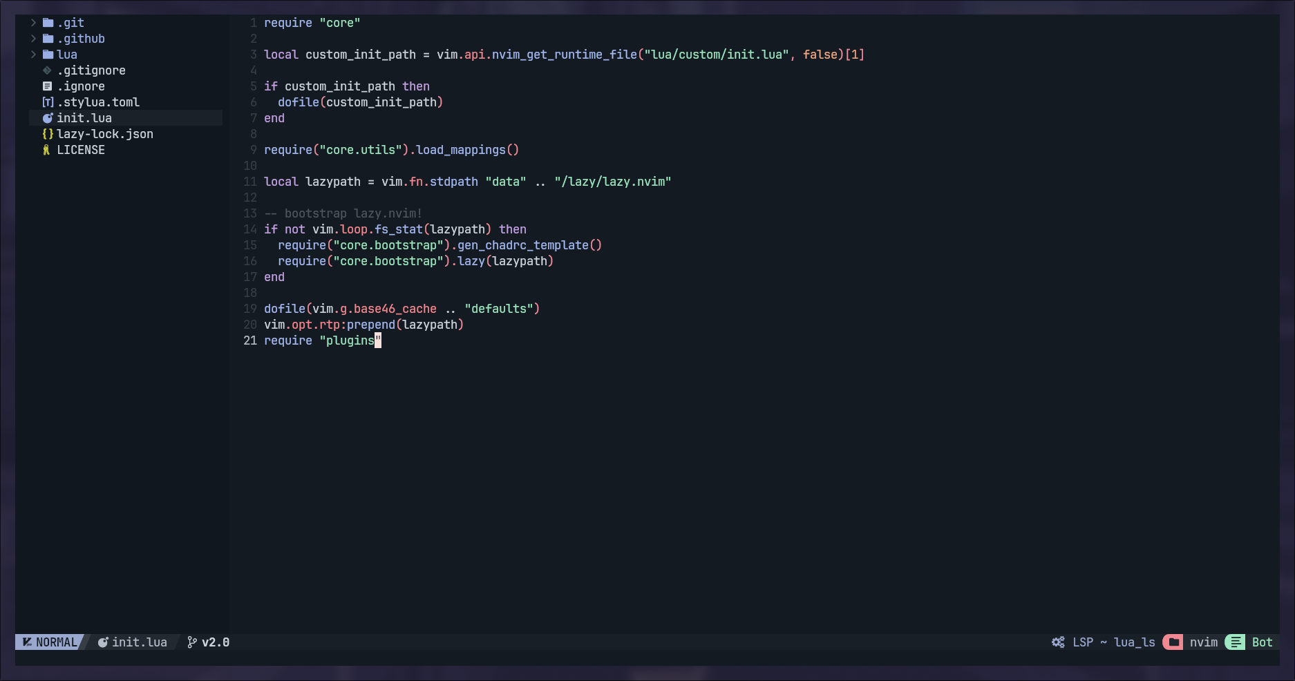
Task: Select init.lua in the file tree
Action: [84, 118]
